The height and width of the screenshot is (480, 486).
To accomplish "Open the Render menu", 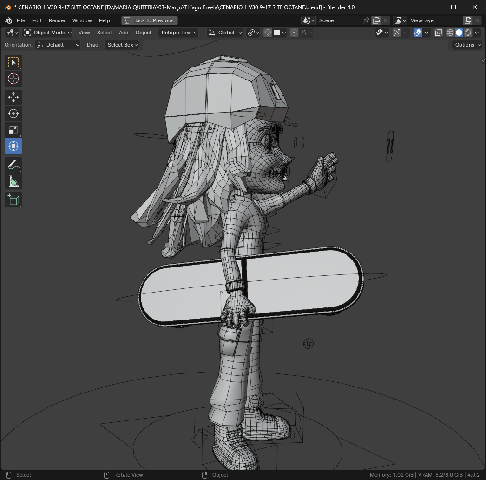I will tap(57, 20).
